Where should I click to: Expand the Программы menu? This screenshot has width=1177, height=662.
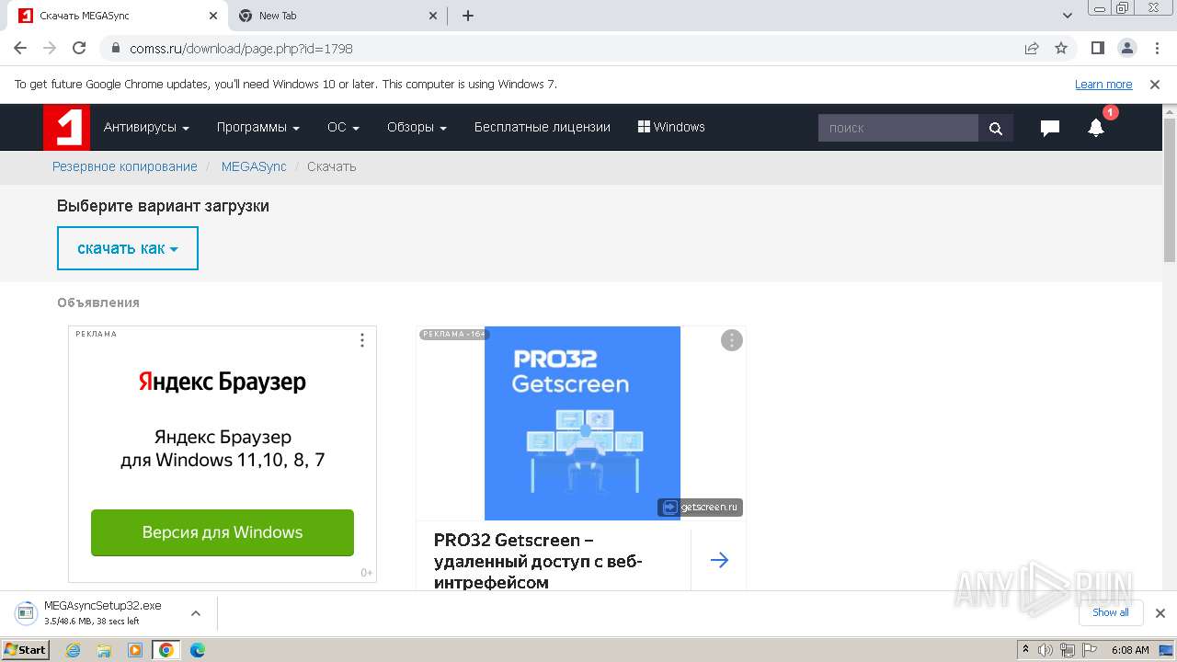258,127
